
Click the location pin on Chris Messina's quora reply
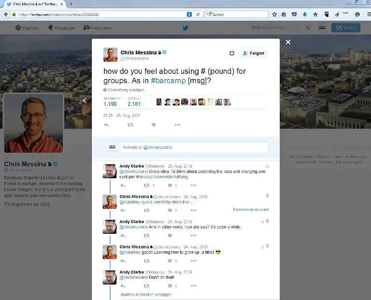(267, 196)
